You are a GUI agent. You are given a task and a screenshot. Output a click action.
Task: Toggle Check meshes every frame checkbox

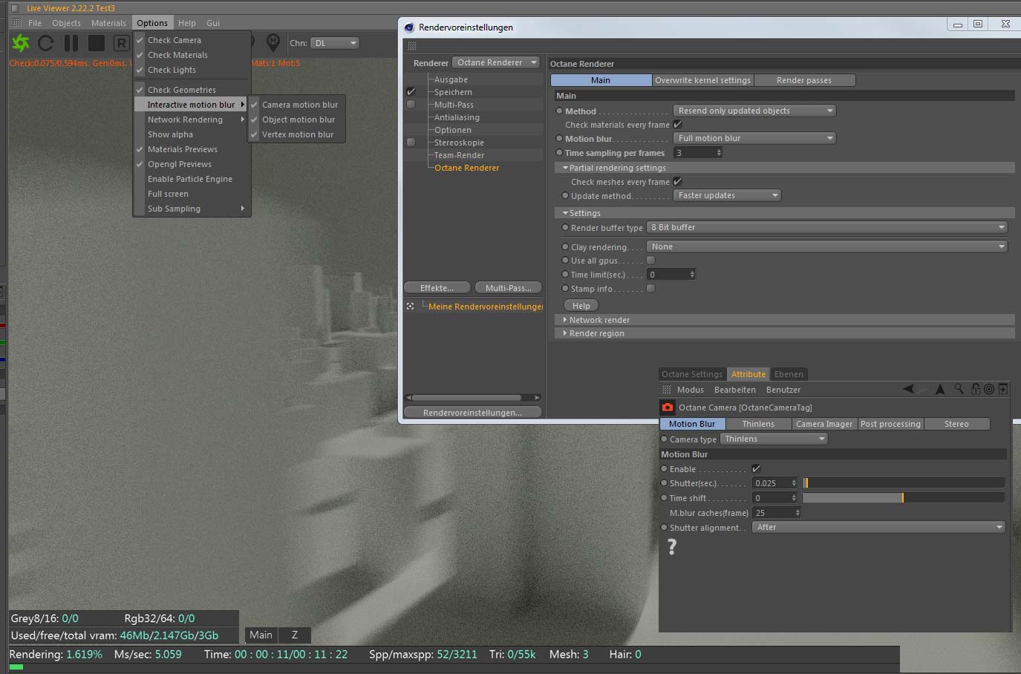tap(677, 181)
